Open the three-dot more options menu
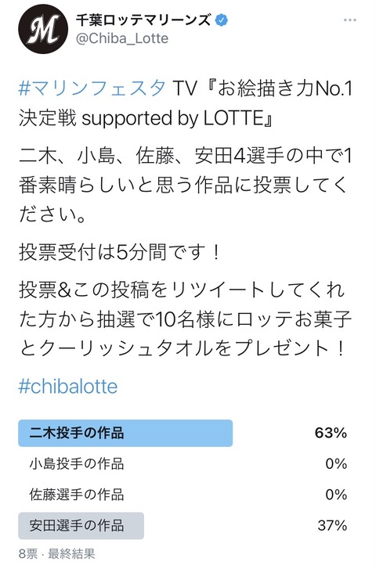The height and width of the screenshot is (569, 376). pyautogui.click(x=350, y=20)
